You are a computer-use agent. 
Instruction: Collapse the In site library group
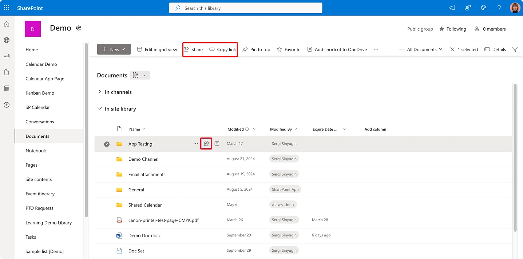pyautogui.click(x=99, y=108)
